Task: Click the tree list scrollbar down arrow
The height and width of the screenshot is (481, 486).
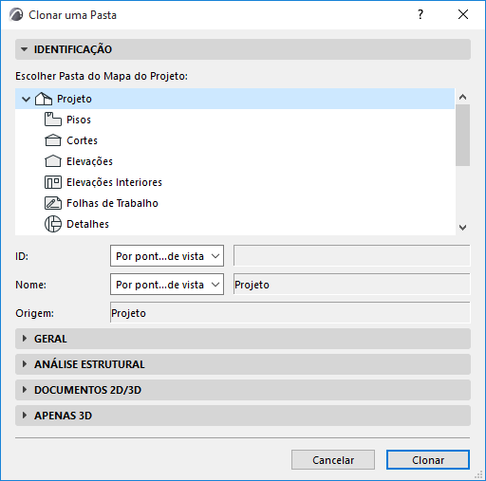Action: point(462,228)
